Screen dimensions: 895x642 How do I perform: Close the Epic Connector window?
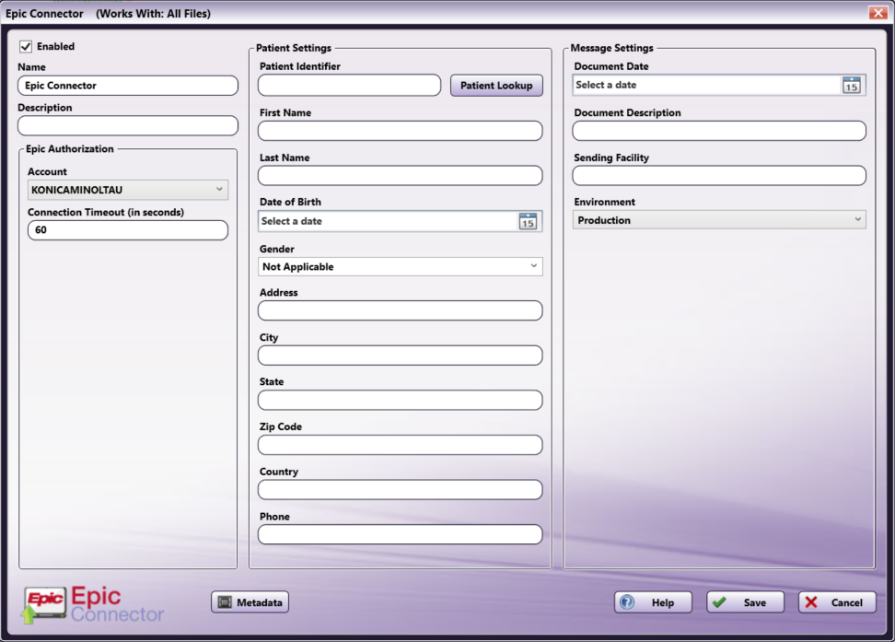coord(878,13)
